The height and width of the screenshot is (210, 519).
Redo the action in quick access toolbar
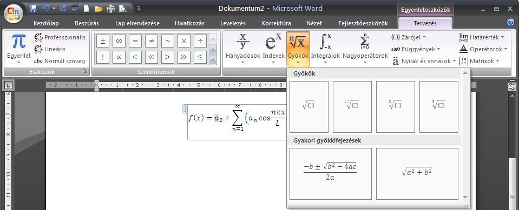[x=63, y=9]
